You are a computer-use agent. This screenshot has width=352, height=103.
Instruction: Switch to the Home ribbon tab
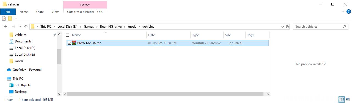click(x=24, y=12)
